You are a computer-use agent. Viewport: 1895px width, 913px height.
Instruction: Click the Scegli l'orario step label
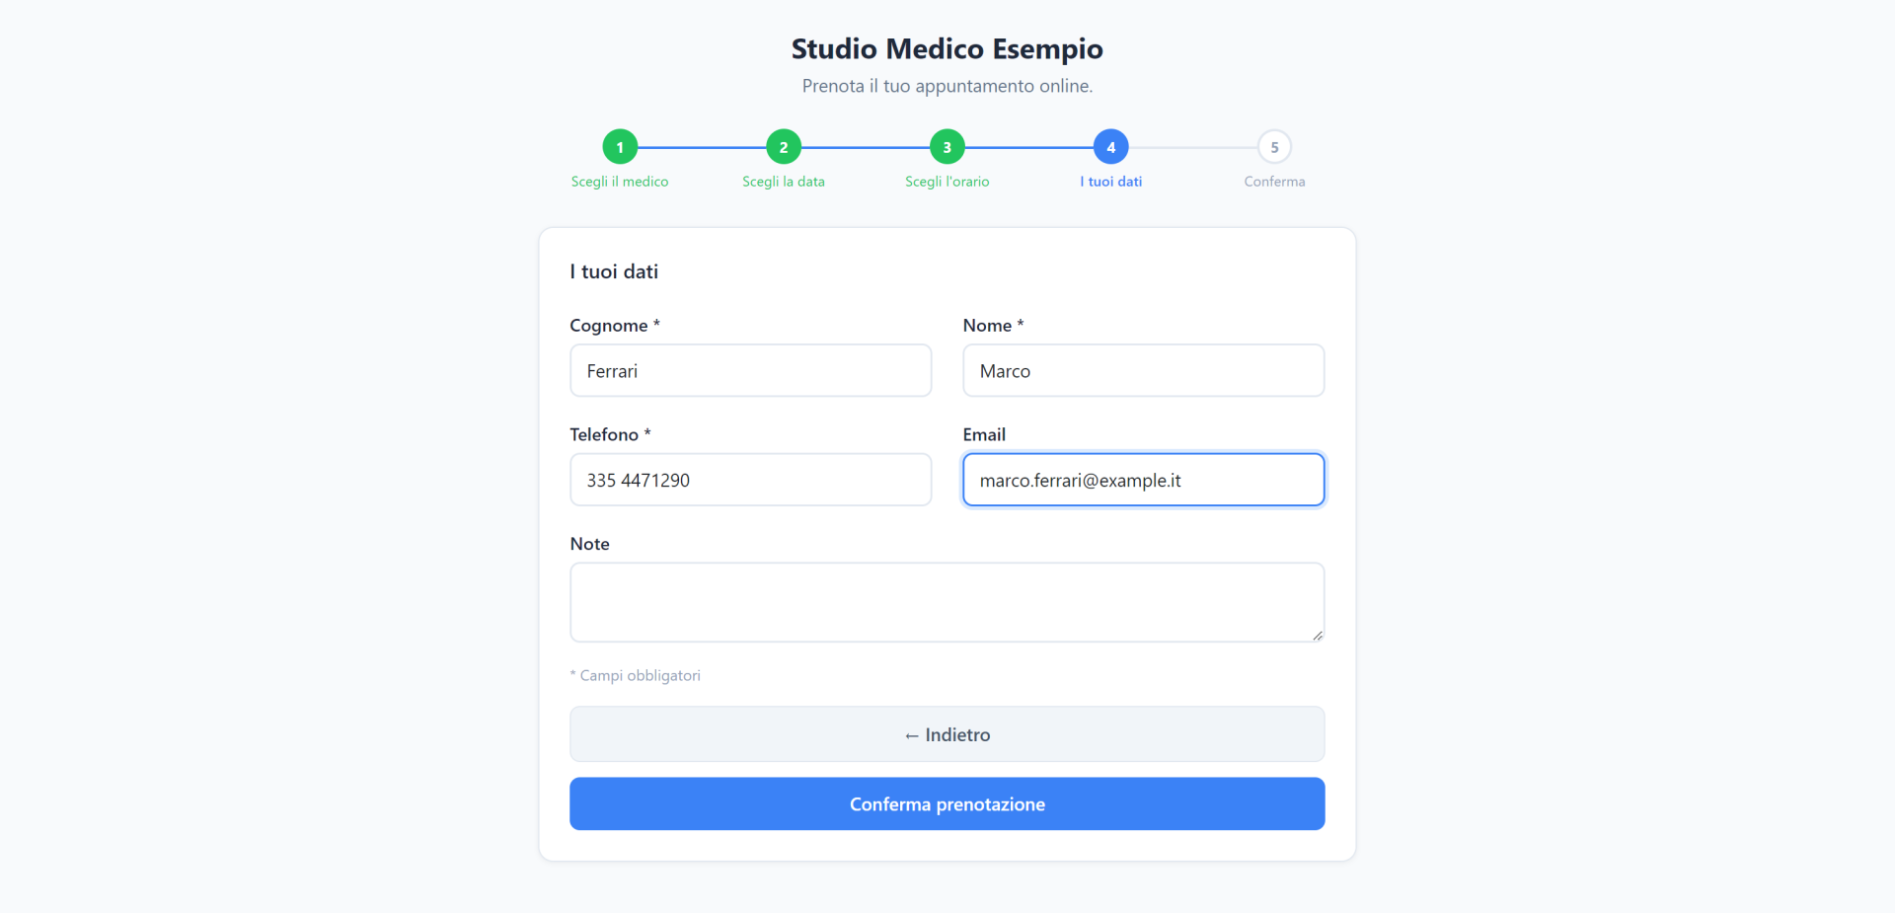947,182
